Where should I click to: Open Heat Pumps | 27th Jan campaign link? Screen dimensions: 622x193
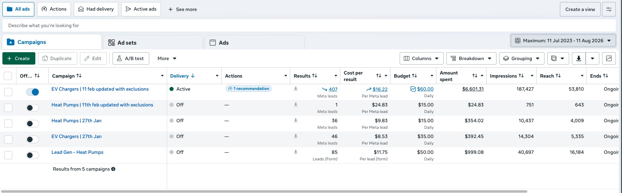tap(77, 121)
